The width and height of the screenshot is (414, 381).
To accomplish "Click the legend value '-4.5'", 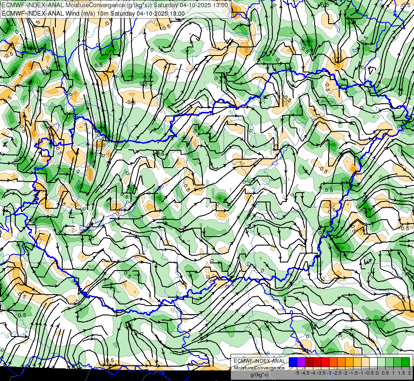I will [305, 373].
